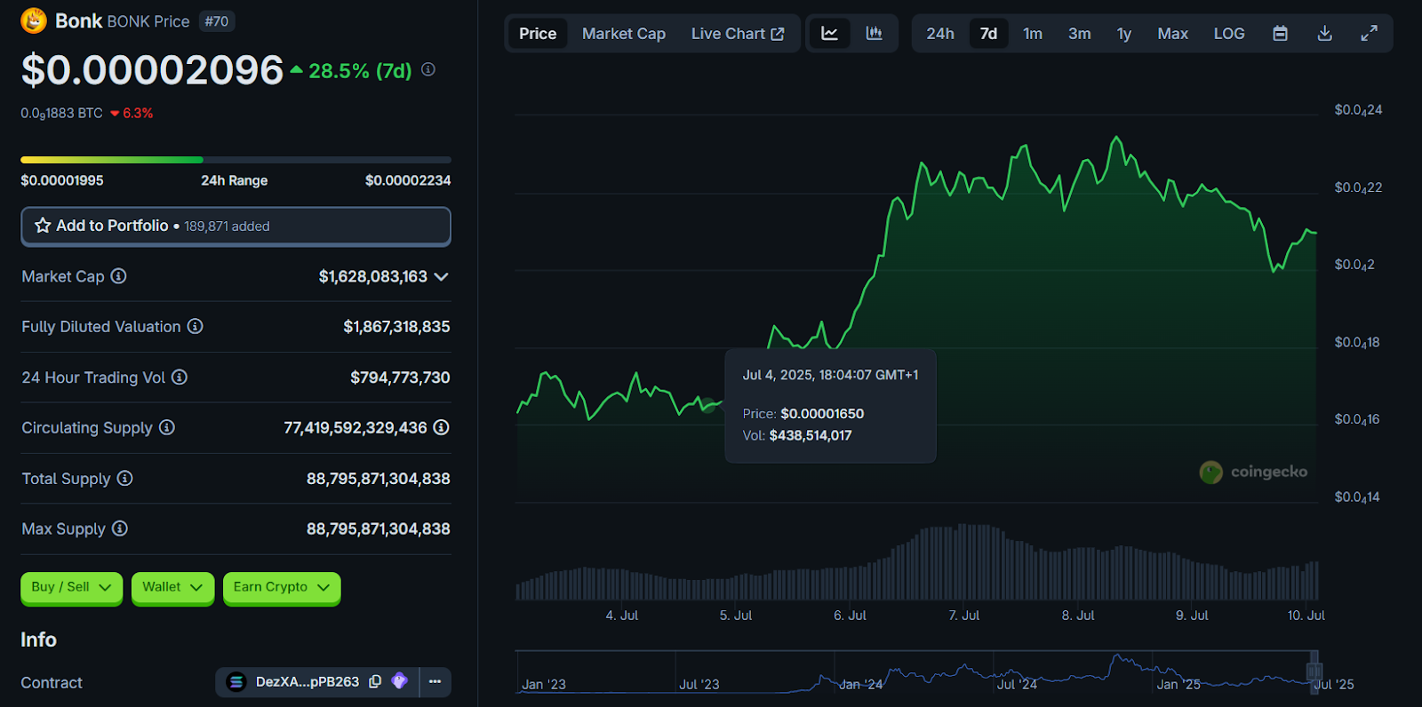1422x707 pixels.
Task: Click 24h range low $0.00001995
Action: 62,180
